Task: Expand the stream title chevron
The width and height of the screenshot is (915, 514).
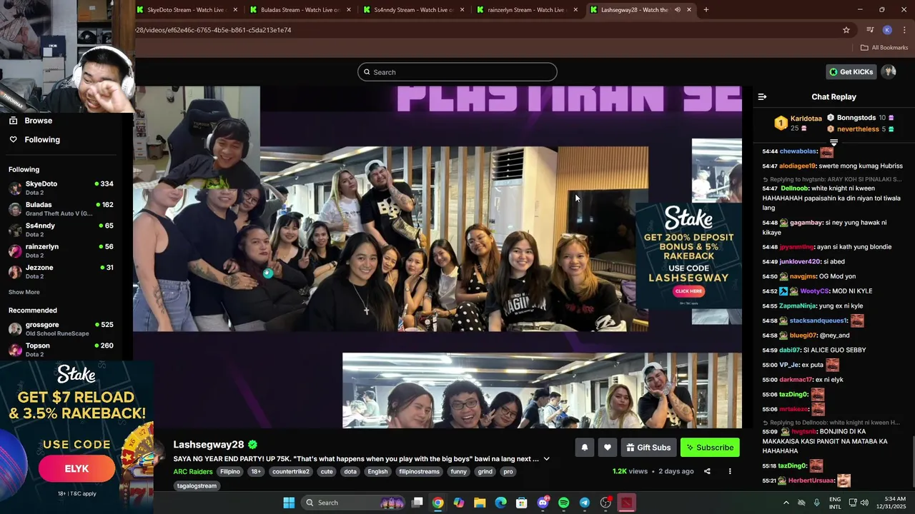Action: pos(547,459)
